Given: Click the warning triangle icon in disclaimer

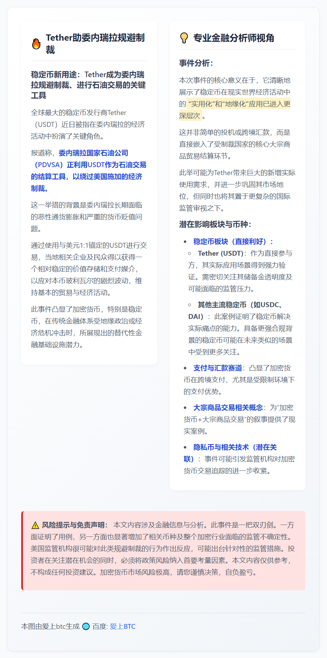Looking at the screenshot, I should [x=35, y=525].
